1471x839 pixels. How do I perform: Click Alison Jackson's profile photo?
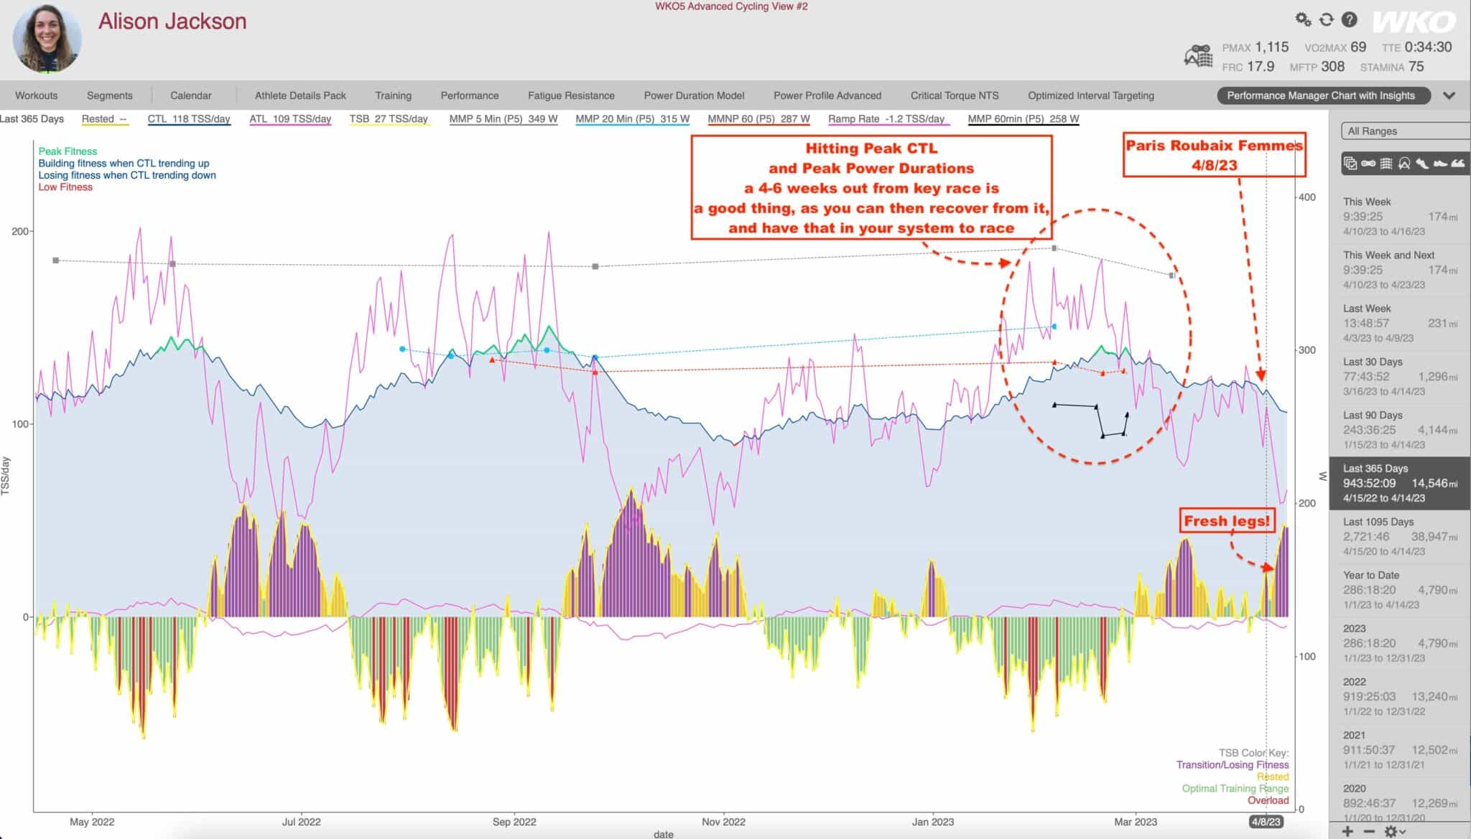47,40
